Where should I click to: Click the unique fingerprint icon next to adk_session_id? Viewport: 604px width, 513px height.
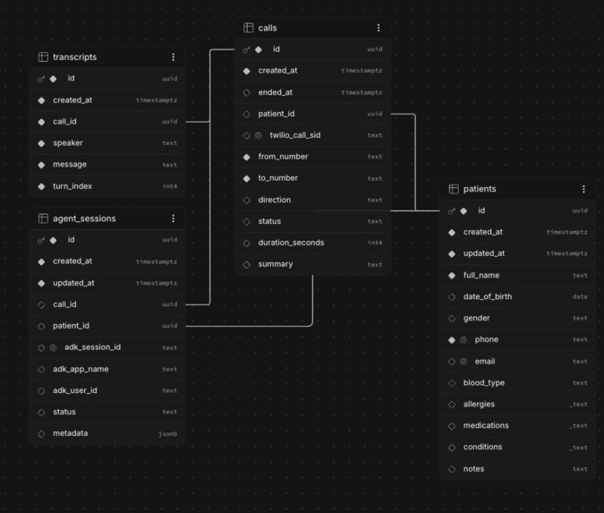click(x=53, y=347)
